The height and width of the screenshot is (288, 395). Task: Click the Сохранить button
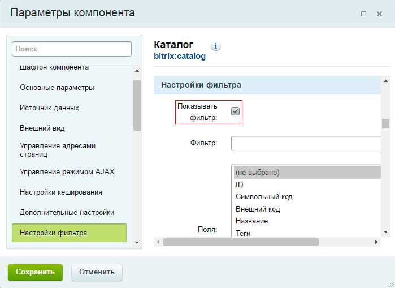tap(35, 272)
